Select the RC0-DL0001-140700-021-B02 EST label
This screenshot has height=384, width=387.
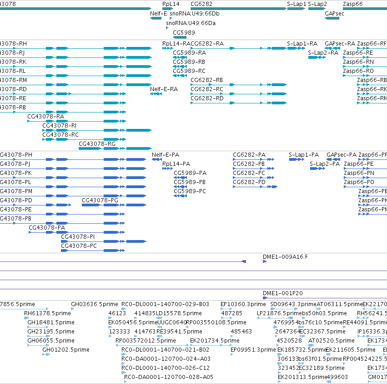click(165, 350)
